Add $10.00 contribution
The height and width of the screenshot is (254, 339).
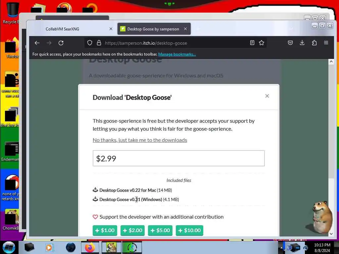coord(189,230)
